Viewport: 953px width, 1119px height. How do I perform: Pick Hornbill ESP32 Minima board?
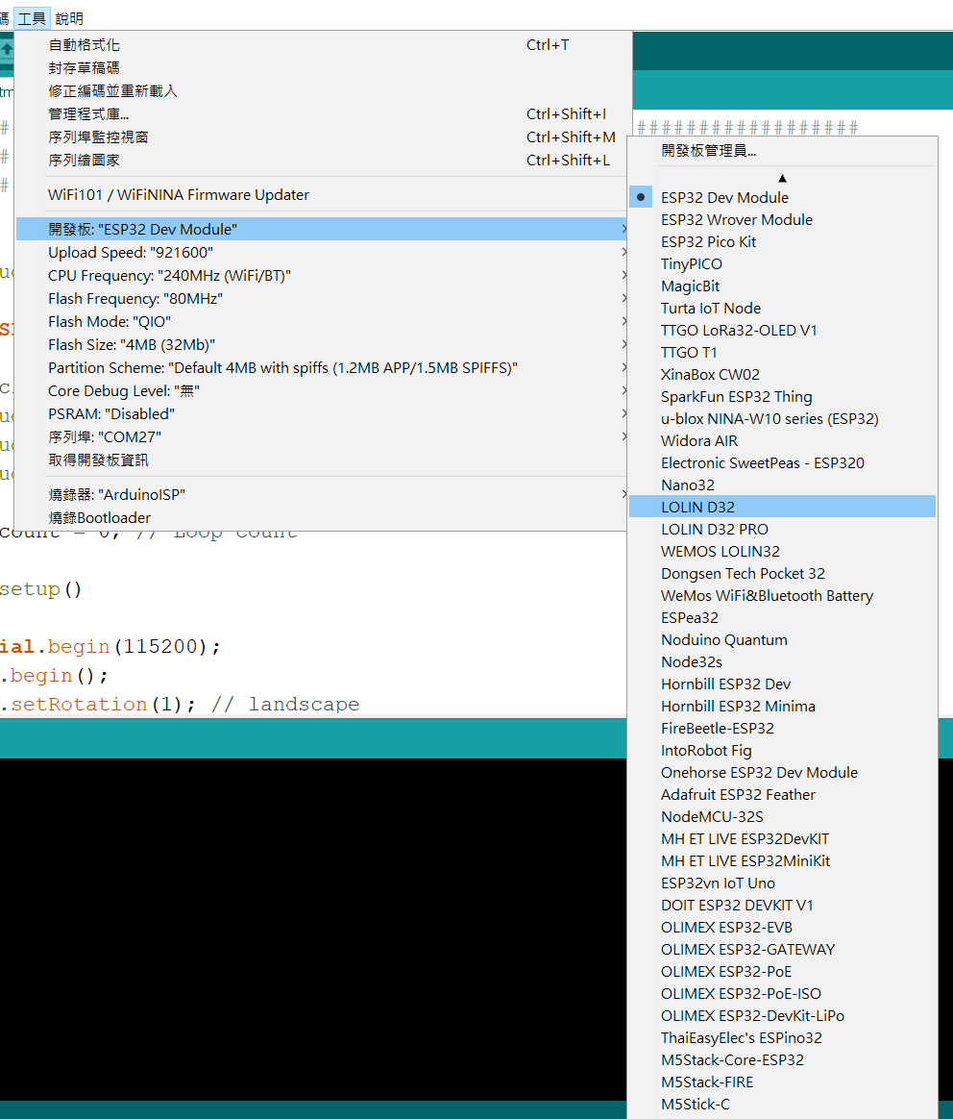(x=783, y=707)
